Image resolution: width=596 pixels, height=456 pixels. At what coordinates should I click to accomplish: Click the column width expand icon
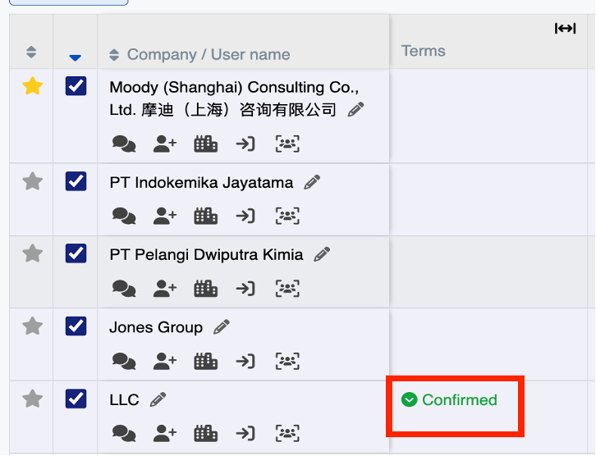tap(565, 29)
